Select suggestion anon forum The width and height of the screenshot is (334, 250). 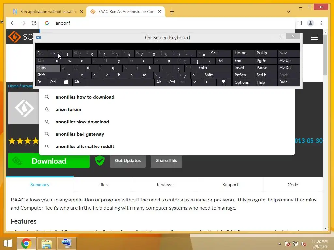click(167, 109)
